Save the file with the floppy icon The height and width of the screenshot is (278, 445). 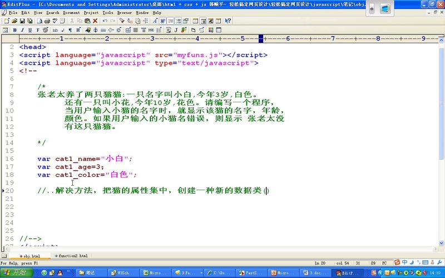[22, 21]
